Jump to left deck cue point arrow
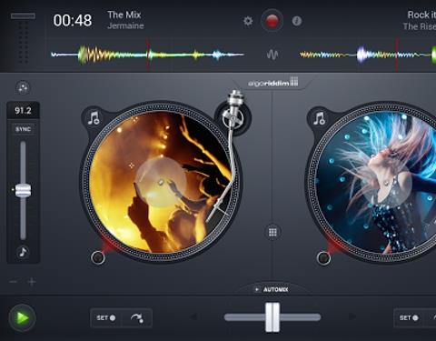The width and height of the screenshot is (436, 341). coord(137,318)
